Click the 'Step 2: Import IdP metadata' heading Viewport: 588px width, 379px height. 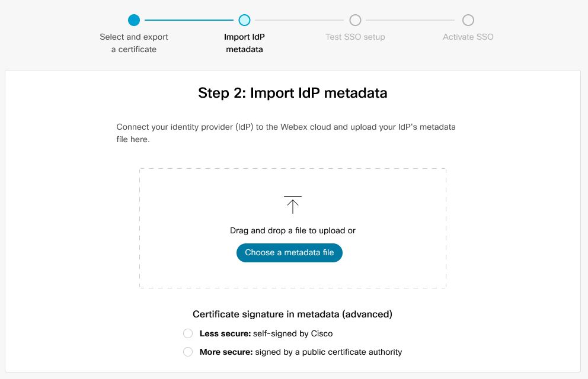292,93
